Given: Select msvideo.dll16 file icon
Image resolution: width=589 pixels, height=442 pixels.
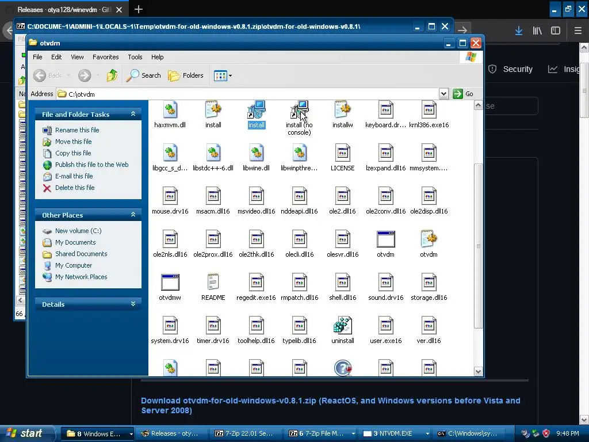Looking at the screenshot, I should [256, 197].
